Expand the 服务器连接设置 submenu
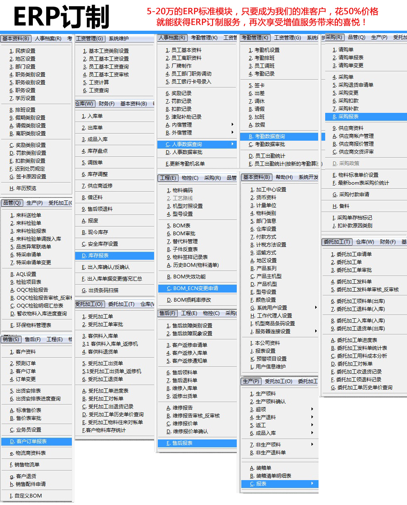The height and width of the screenshot is (505, 407). pos(273,332)
